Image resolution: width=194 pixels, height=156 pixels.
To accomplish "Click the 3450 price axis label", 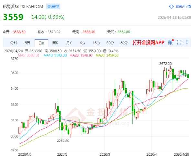I will point(15,88).
